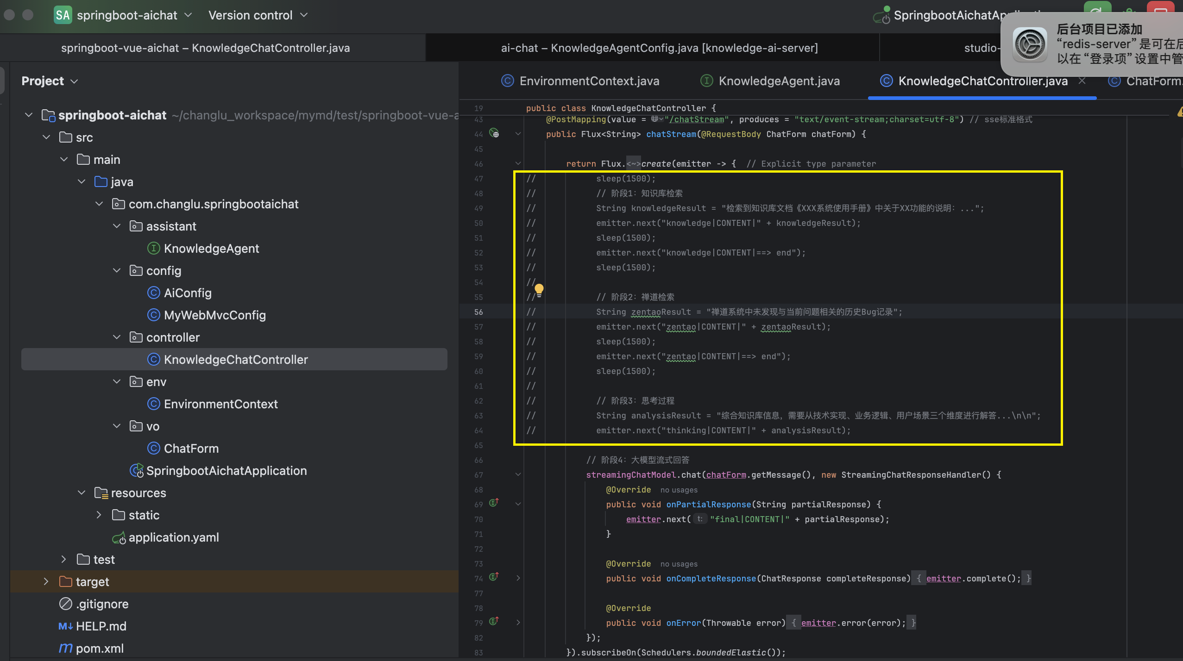Click the SA project badge icon
Screen dimensions: 1183x661
click(63, 15)
